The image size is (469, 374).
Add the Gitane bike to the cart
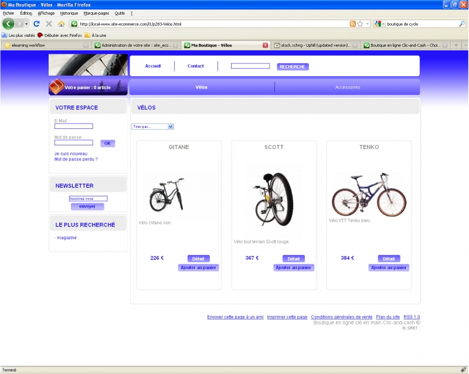click(198, 267)
